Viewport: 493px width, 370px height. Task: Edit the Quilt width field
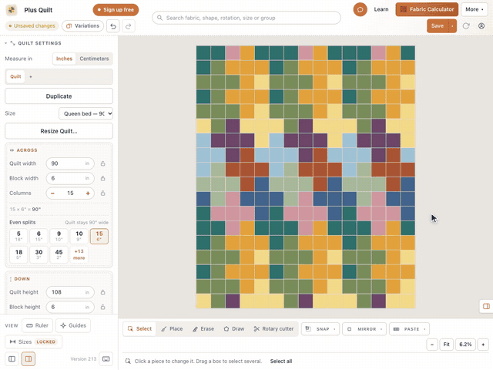70,163
